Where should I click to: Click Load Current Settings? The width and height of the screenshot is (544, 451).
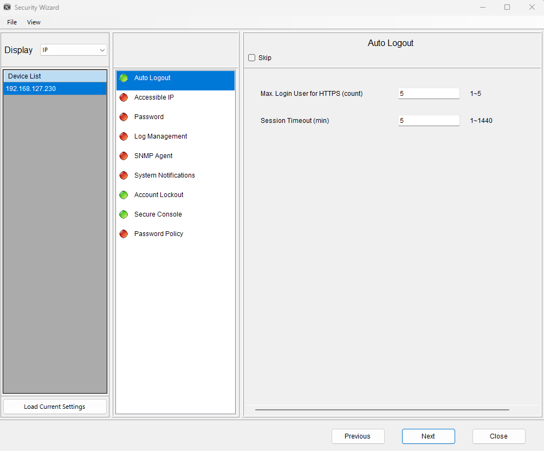(x=55, y=407)
